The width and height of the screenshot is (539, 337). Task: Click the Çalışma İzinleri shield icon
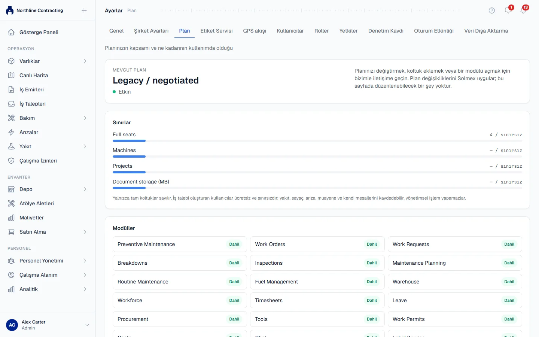click(11, 161)
